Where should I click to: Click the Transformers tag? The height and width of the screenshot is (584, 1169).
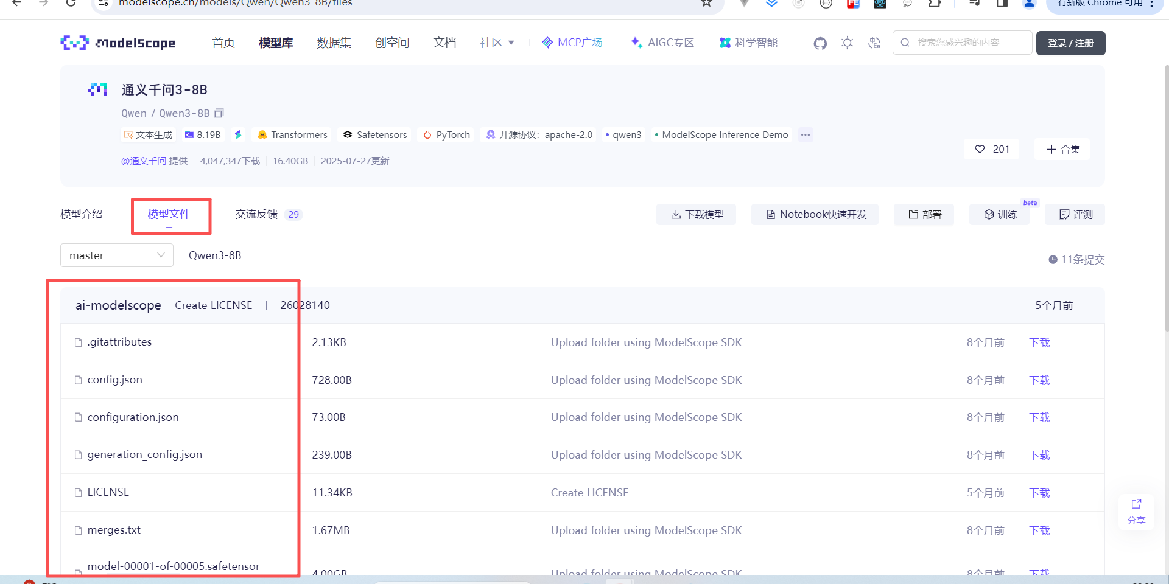[293, 134]
